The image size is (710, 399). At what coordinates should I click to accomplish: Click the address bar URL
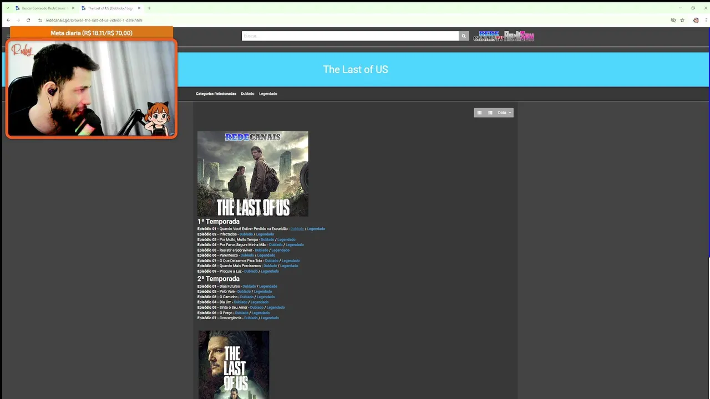tap(94, 20)
